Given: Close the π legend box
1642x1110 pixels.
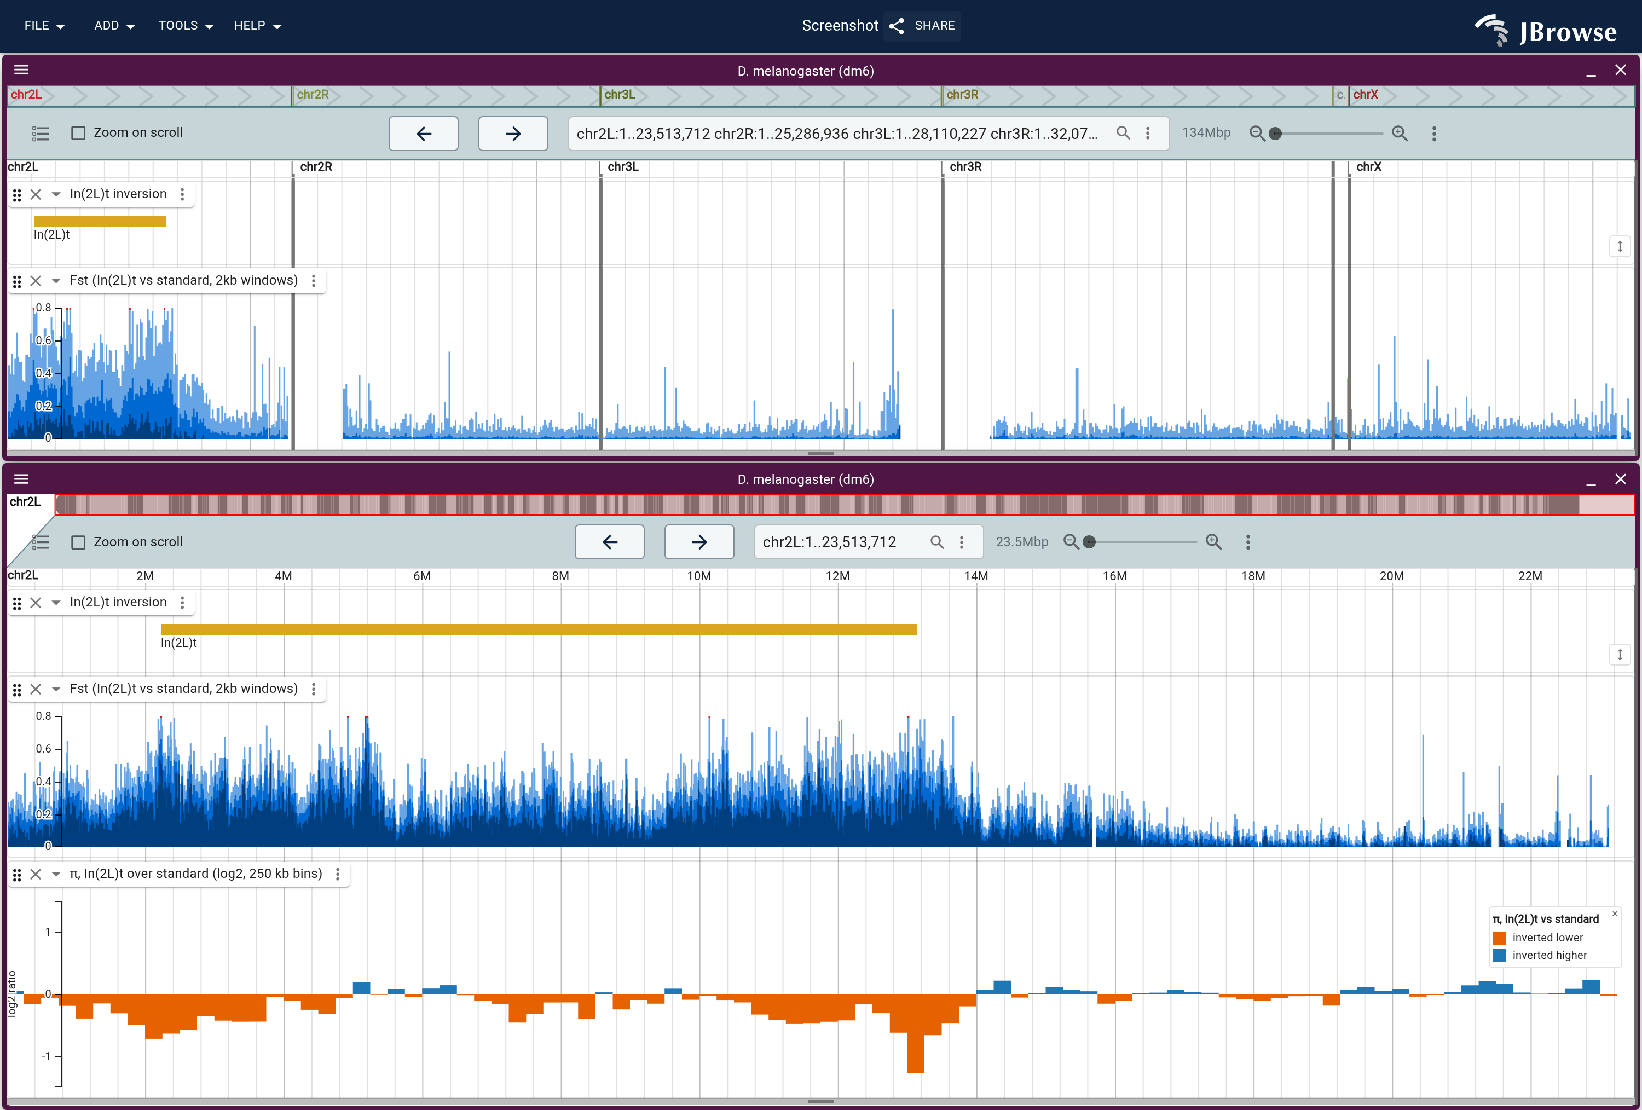Looking at the screenshot, I should pyautogui.click(x=1615, y=914).
